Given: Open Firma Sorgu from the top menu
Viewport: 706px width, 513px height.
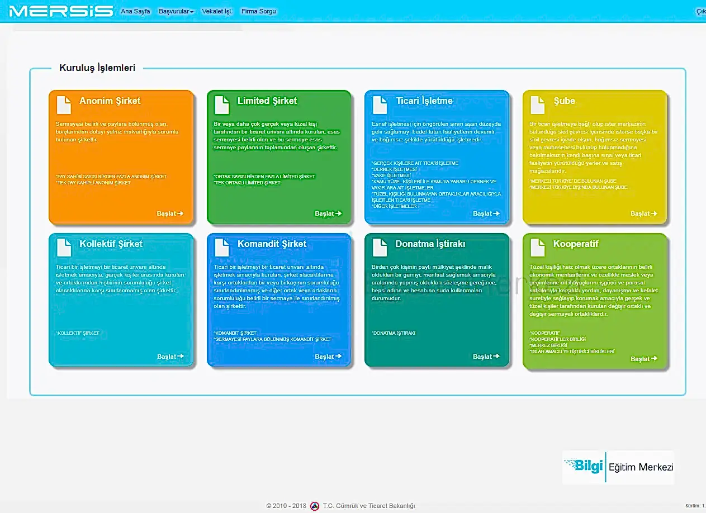Looking at the screenshot, I should (x=258, y=11).
